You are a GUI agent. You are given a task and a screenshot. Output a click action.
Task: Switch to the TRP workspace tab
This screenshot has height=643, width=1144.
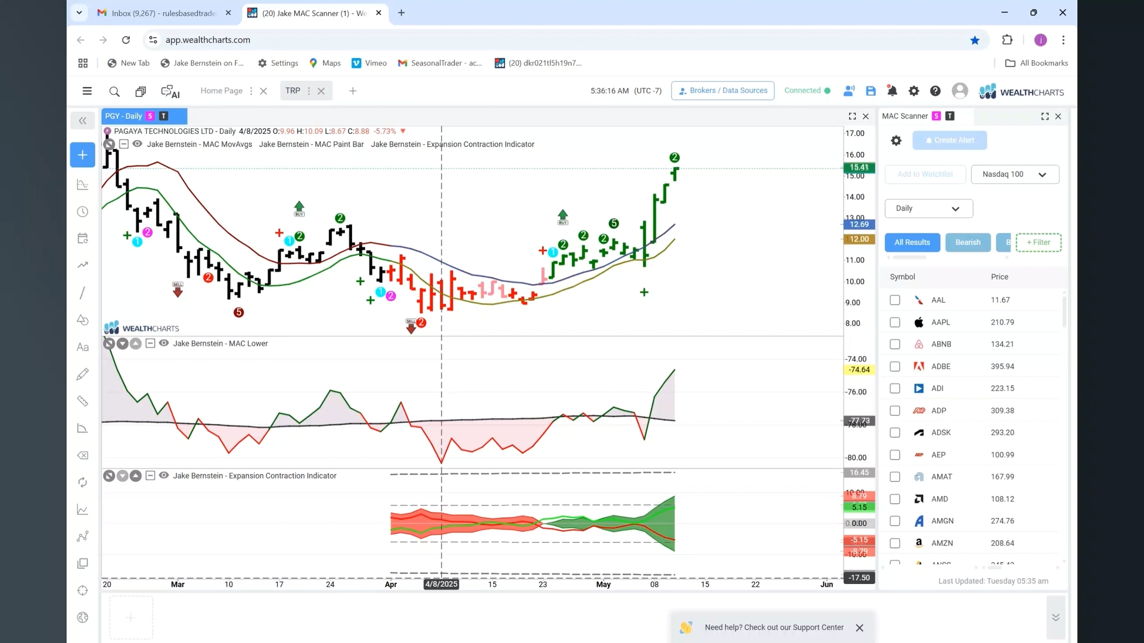[x=293, y=91]
